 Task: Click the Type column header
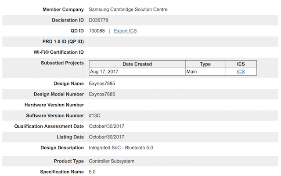(x=205, y=64)
